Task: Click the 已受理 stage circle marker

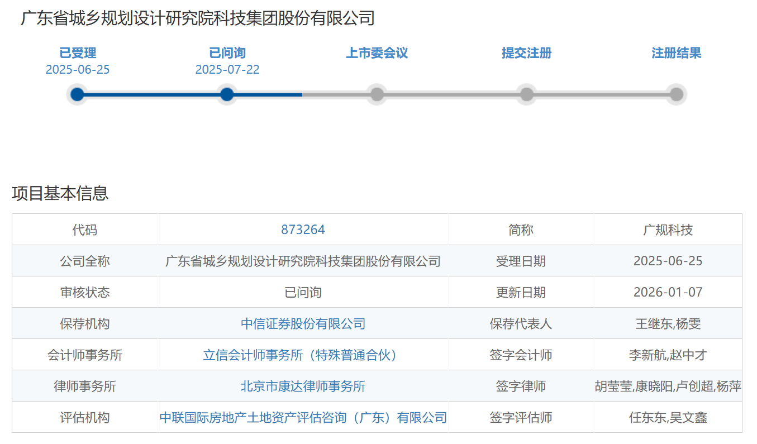Action: pos(77,94)
